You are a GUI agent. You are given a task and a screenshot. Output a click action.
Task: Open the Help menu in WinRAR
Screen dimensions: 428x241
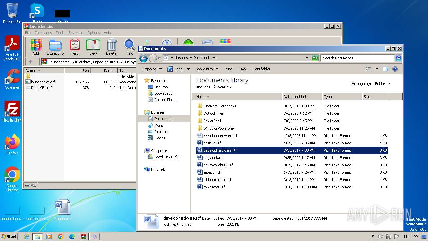click(x=107, y=33)
